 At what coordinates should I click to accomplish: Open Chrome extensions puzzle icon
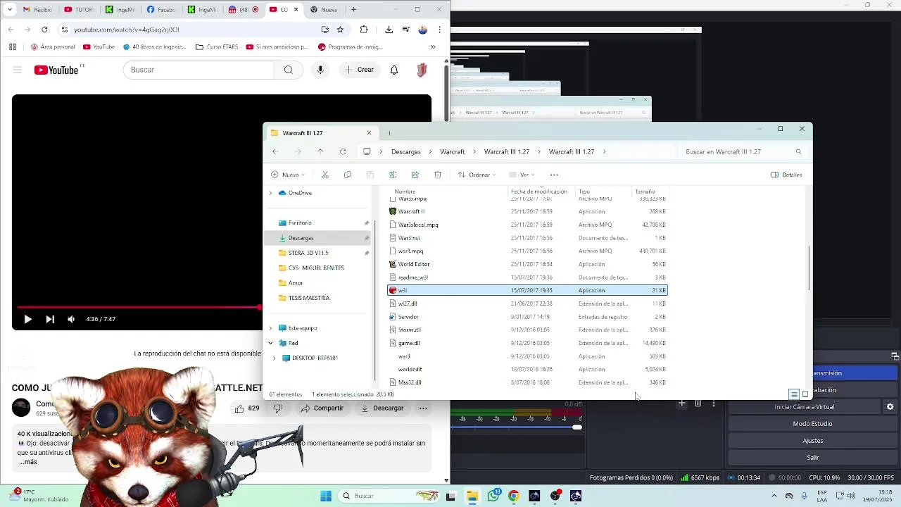(x=364, y=30)
